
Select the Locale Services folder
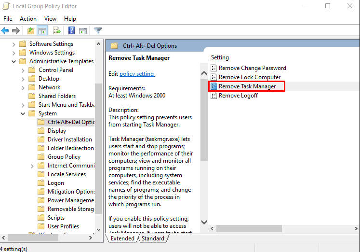67,174
